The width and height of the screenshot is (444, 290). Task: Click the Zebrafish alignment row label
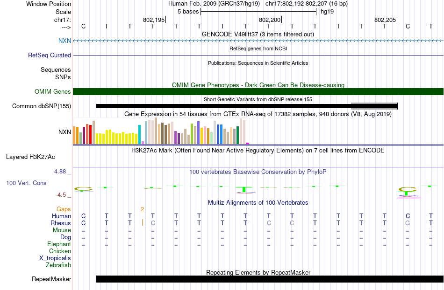click(58, 265)
